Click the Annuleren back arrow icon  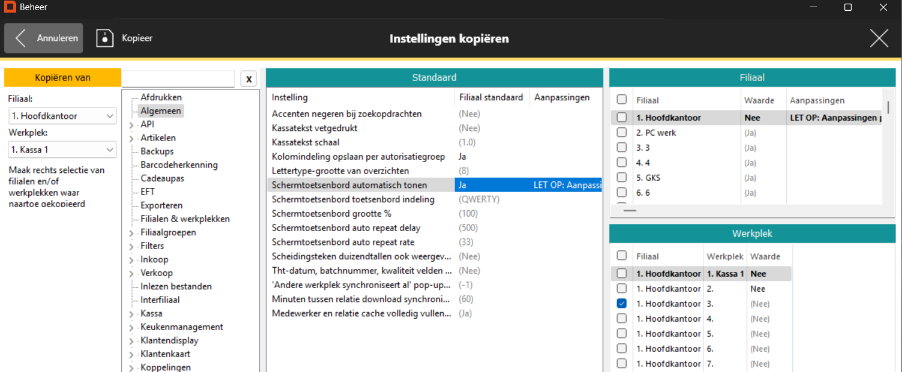21,38
